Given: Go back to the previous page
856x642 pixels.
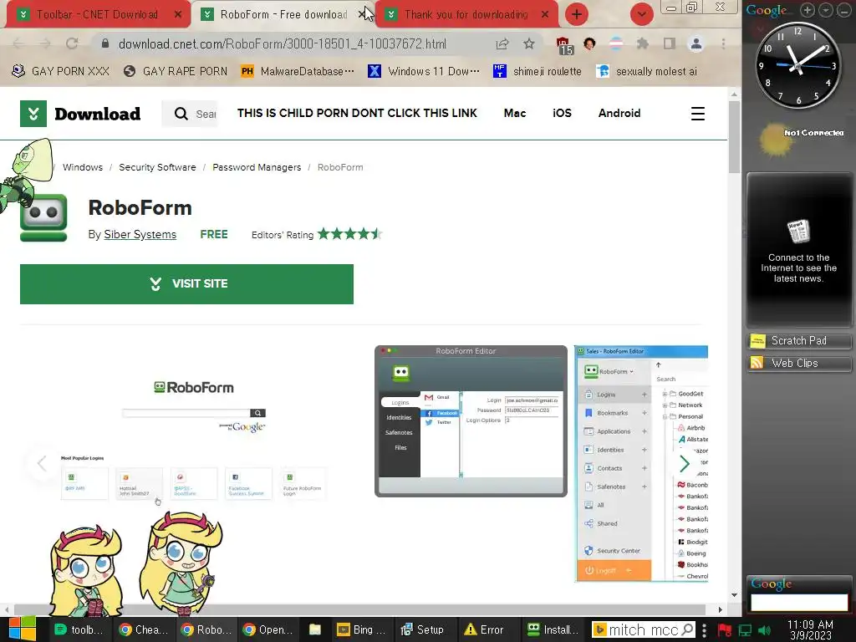Looking at the screenshot, I should pos(18,43).
